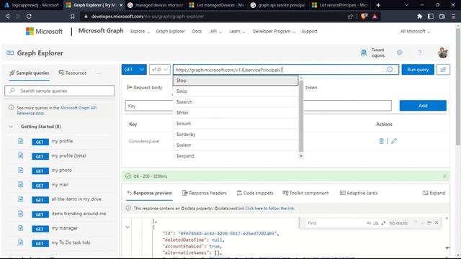
Task: Click the Tenant icon
Action: tap(364, 53)
